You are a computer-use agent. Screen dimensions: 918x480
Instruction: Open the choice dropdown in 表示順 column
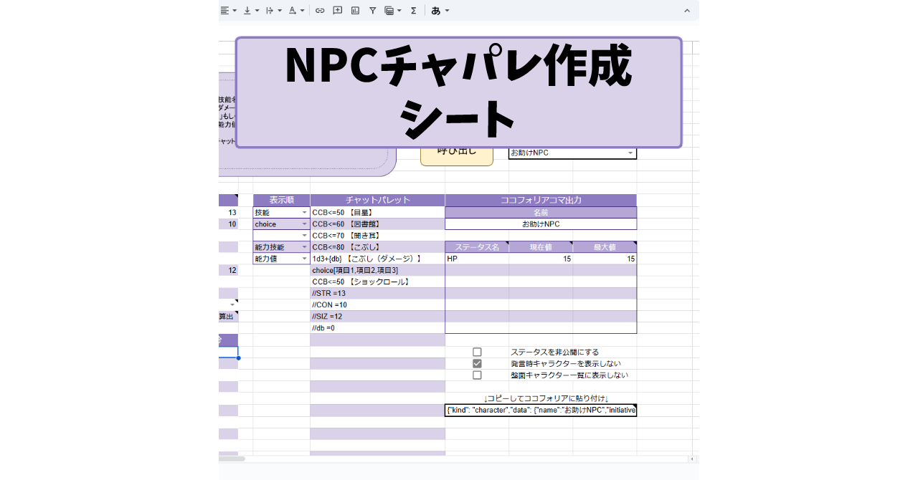point(303,224)
